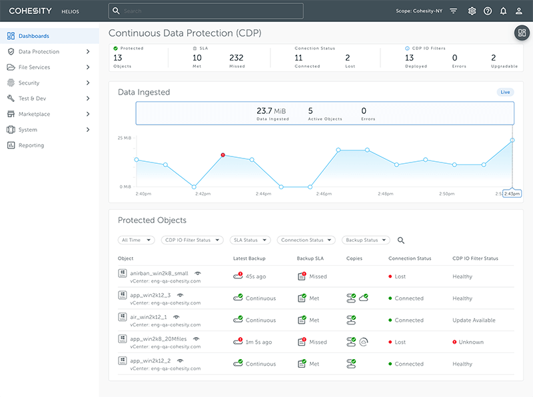Click the red error point on chart

pos(223,155)
